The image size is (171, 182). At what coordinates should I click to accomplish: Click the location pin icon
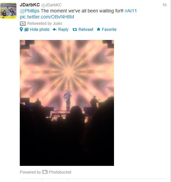[x=21, y=30]
